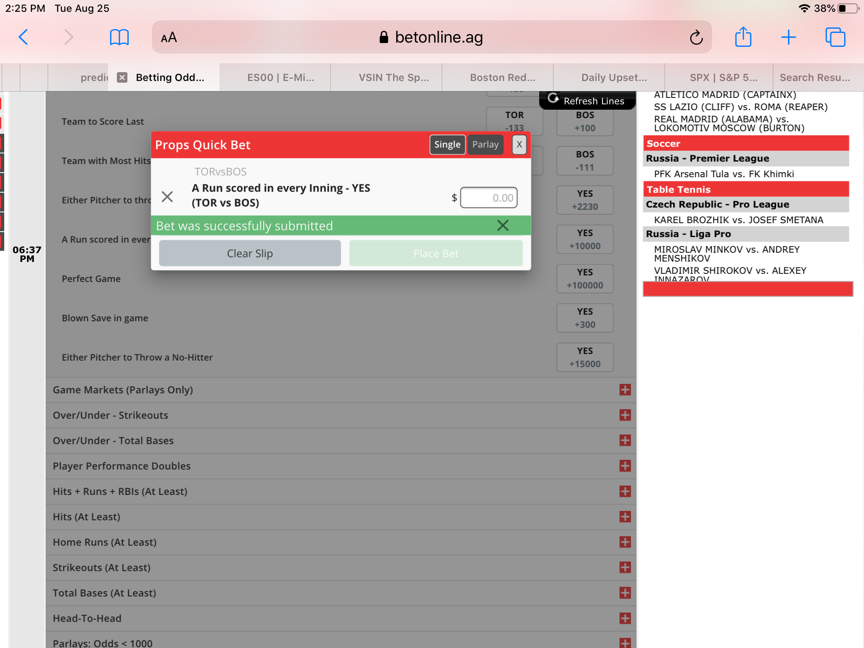The height and width of the screenshot is (648, 864).
Task: Open PFK Arsenal Tula vs. FK Khimki
Action: pyautogui.click(x=724, y=174)
